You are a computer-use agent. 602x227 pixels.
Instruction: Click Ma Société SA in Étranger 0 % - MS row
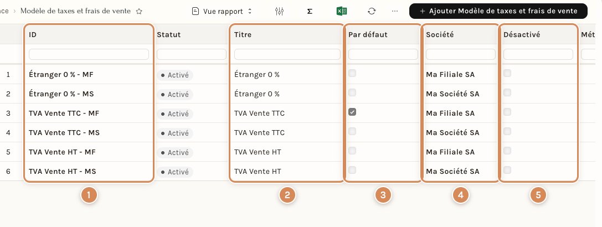[x=452, y=94]
